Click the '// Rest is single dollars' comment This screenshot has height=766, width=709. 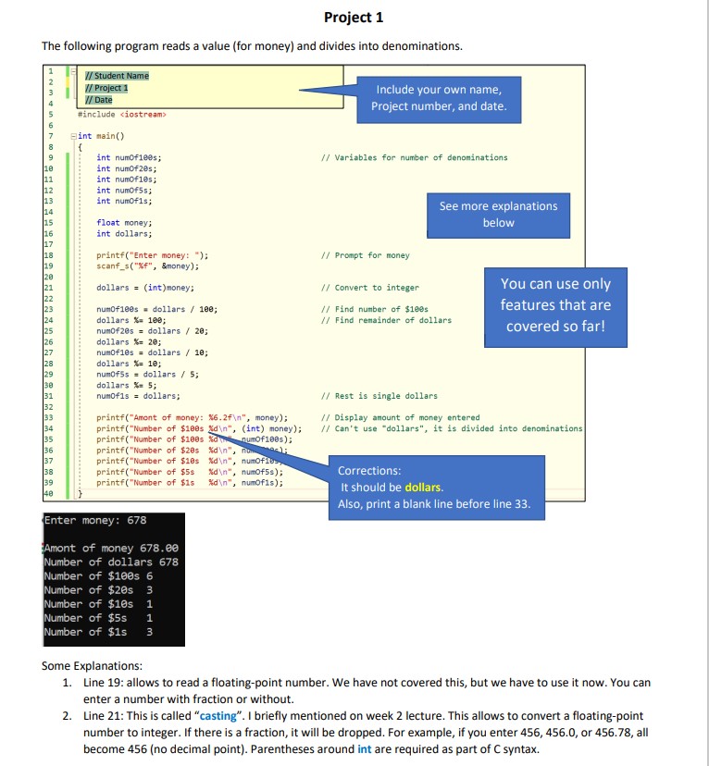379,396
